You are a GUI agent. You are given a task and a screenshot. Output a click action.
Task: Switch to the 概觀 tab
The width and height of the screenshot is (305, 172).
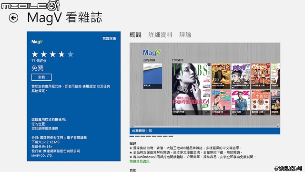[135, 35]
